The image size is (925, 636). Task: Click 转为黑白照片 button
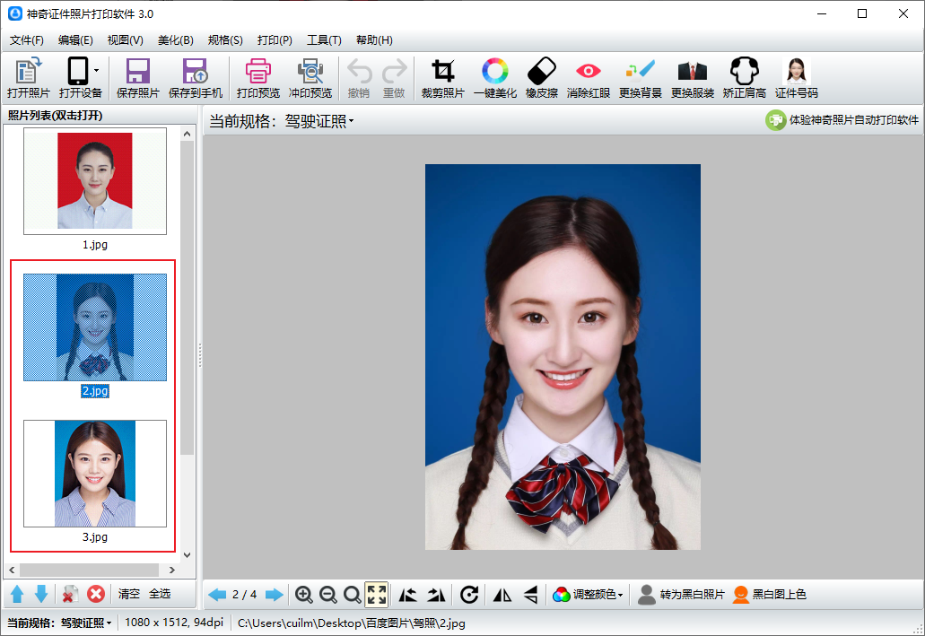(x=681, y=595)
